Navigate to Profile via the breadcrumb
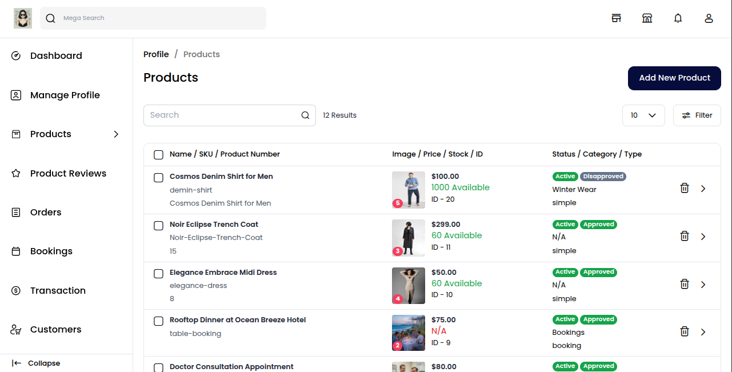732x372 pixels. click(156, 54)
